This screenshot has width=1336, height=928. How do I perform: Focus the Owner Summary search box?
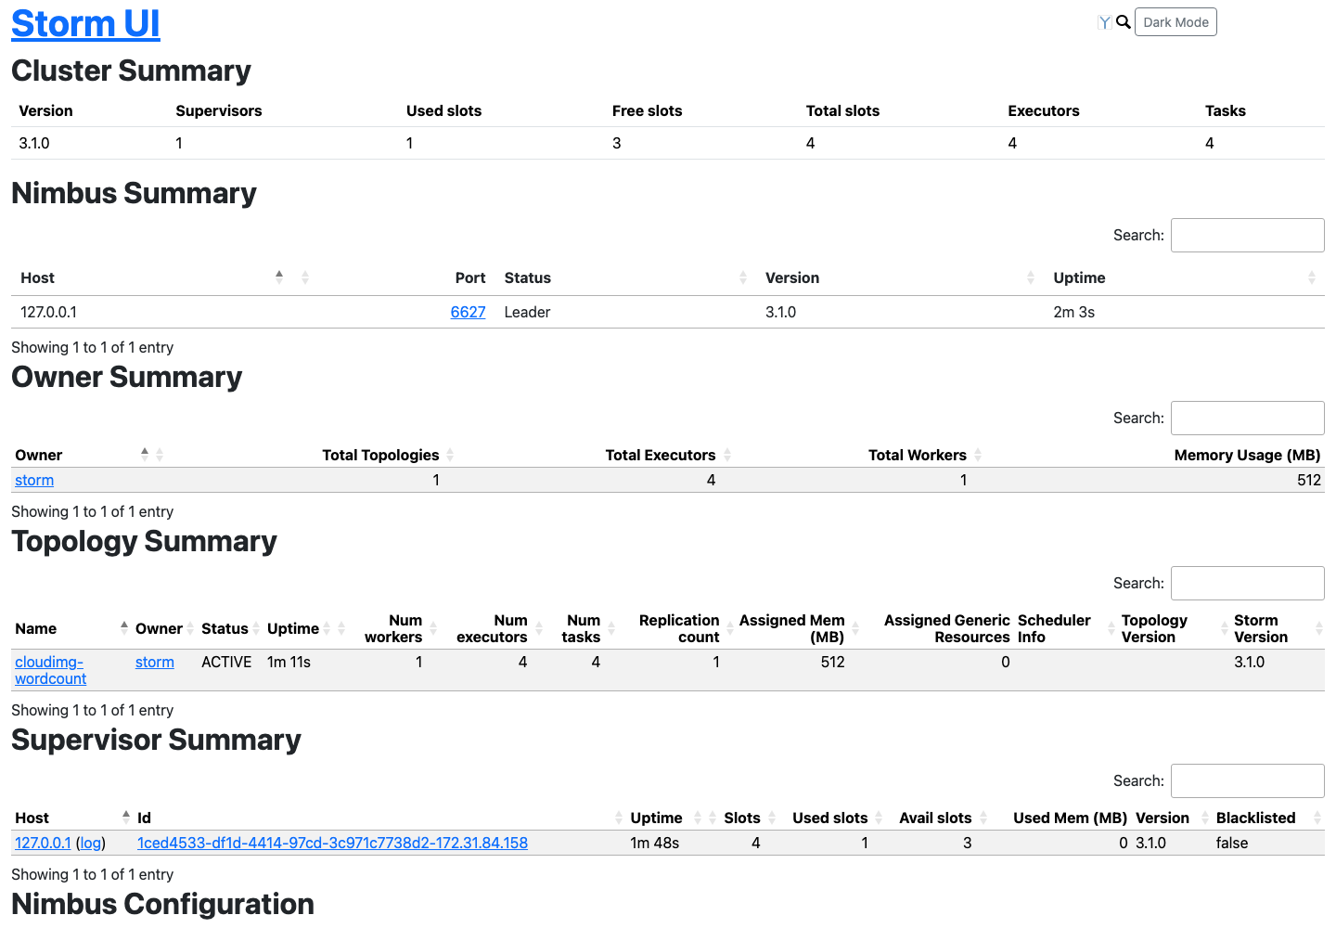[x=1247, y=418]
